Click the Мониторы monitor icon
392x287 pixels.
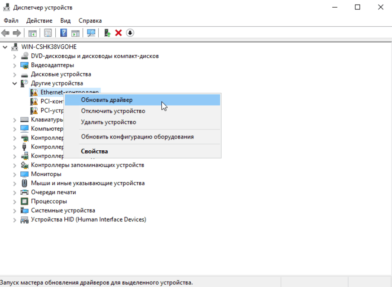coord(24,174)
